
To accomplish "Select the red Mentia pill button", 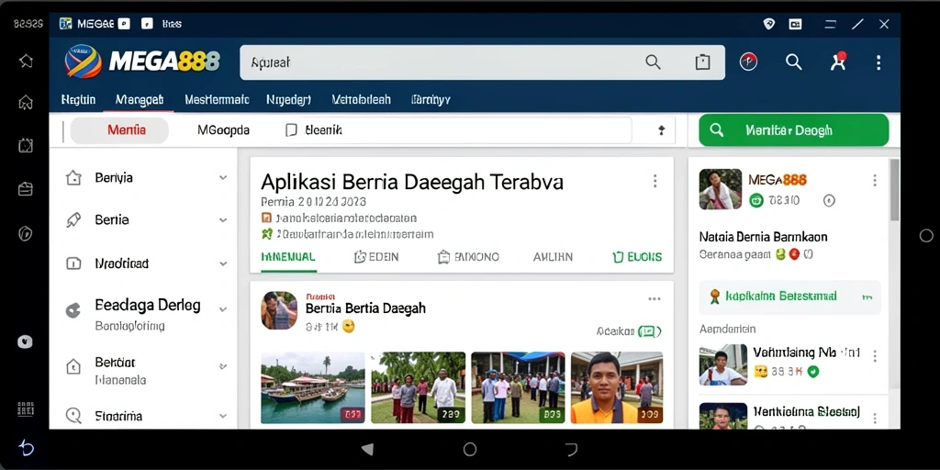I will (120, 130).
